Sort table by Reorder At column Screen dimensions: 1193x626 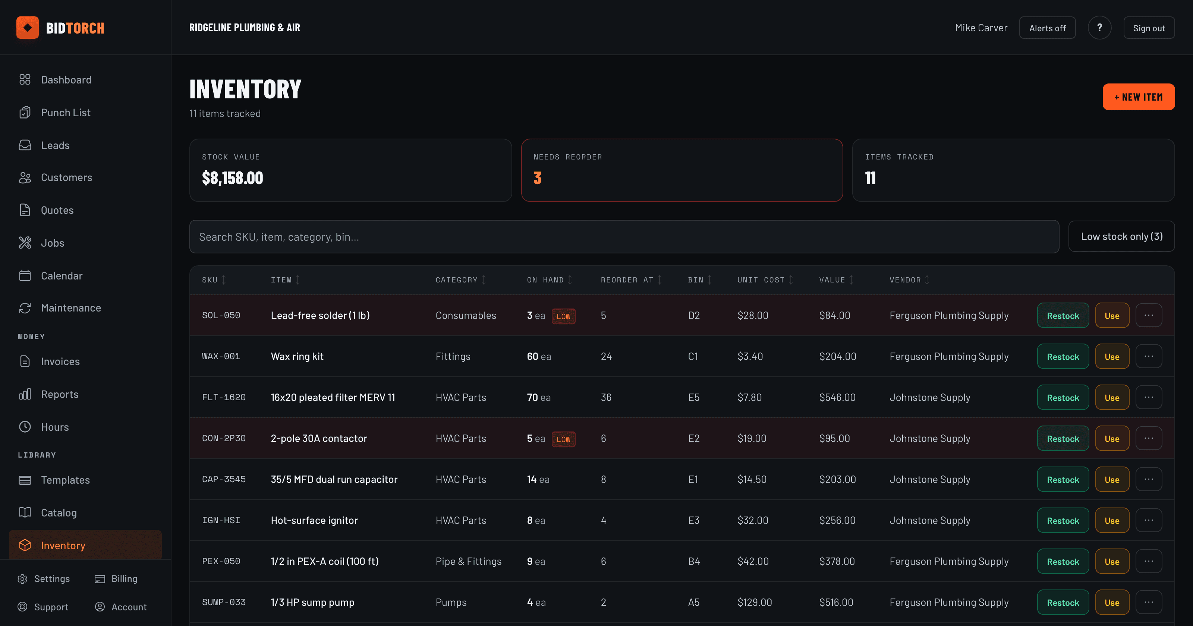click(x=632, y=280)
